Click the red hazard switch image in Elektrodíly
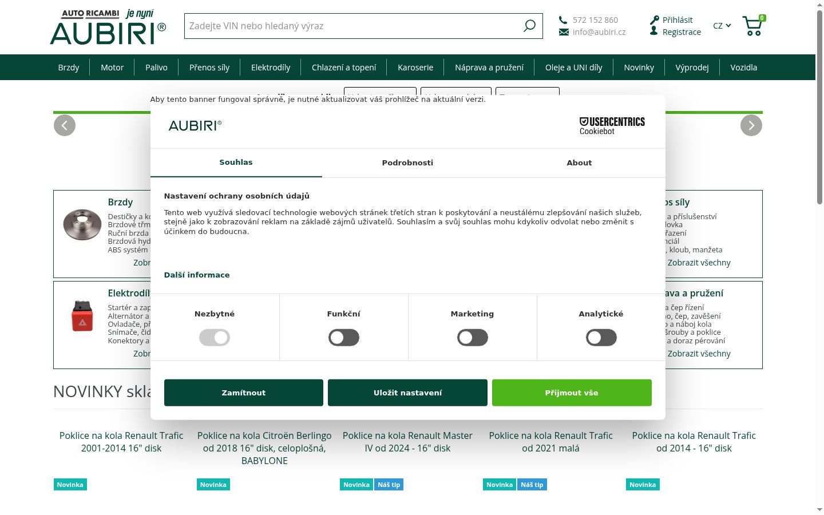This screenshot has height=515, width=824. tap(82, 315)
